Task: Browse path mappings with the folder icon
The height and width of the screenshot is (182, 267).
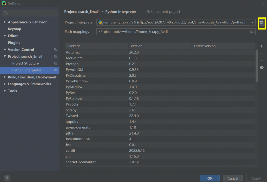Action: coord(252,32)
